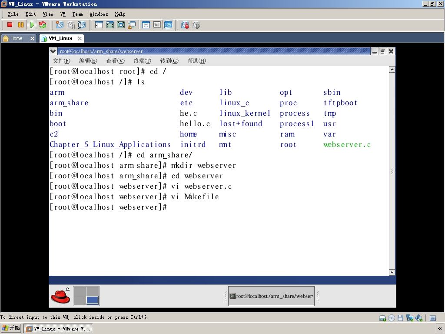The image size is (445, 334).
Task: Switch to the VM_Linux tab
Action: click(60, 38)
